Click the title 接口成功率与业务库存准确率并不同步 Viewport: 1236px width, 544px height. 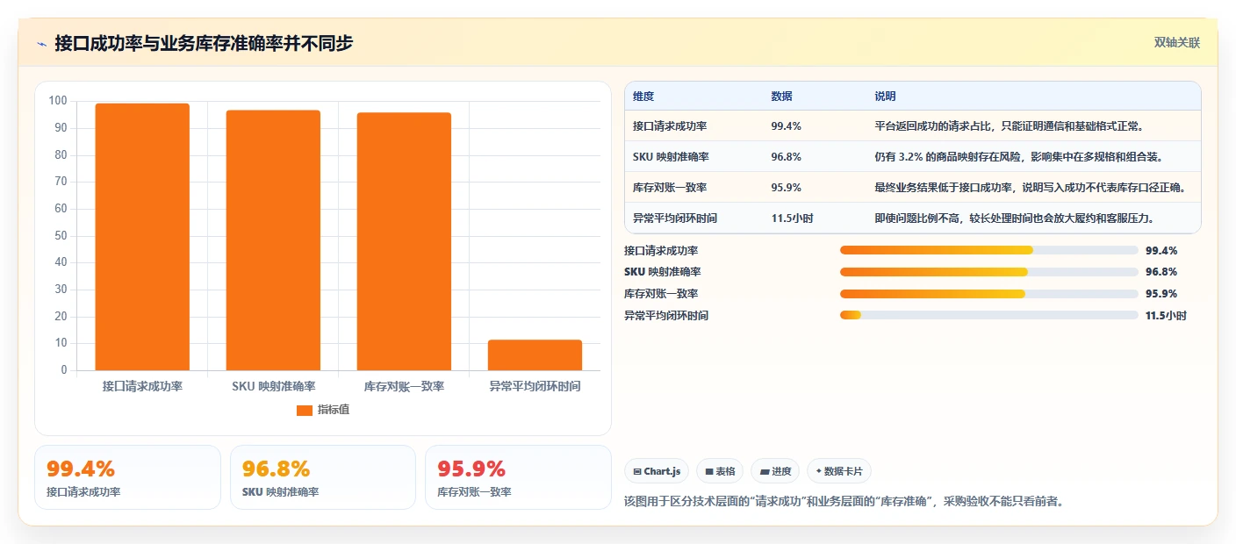pos(204,43)
